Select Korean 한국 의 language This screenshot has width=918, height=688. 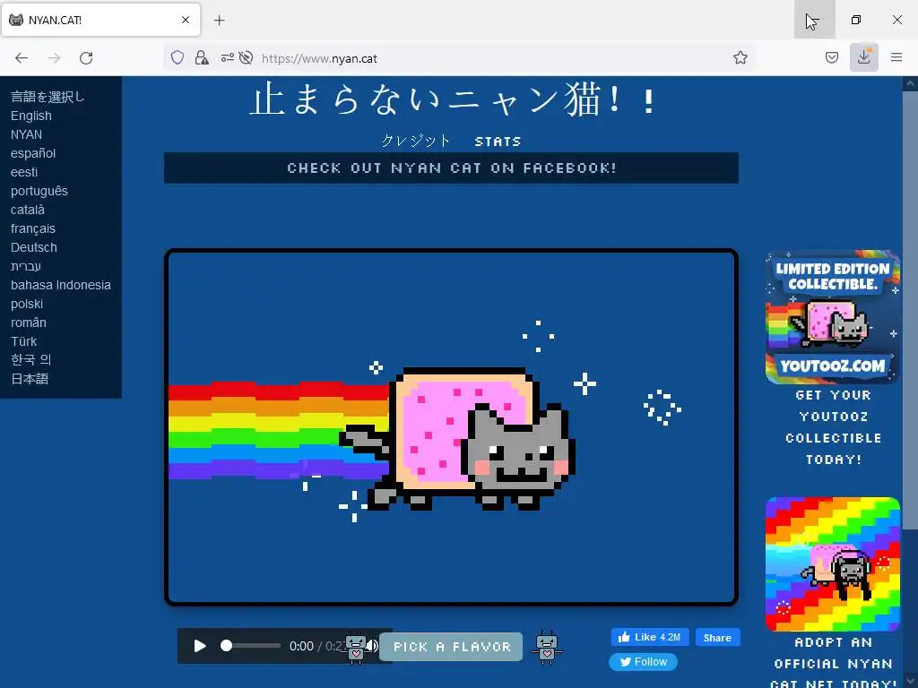[x=31, y=360]
